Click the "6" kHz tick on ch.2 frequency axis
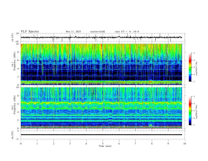 click(x=18, y=104)
